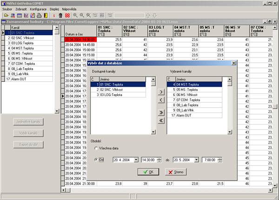The image size is (279, 200).
Task: Move selected channel right with single arrow
Action: click(x=161, y=92)
